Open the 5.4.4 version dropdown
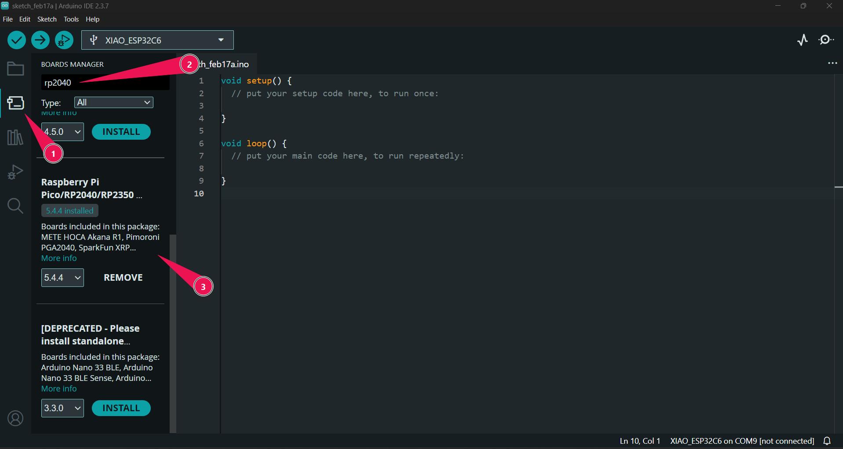 click(x=62, y=277)
